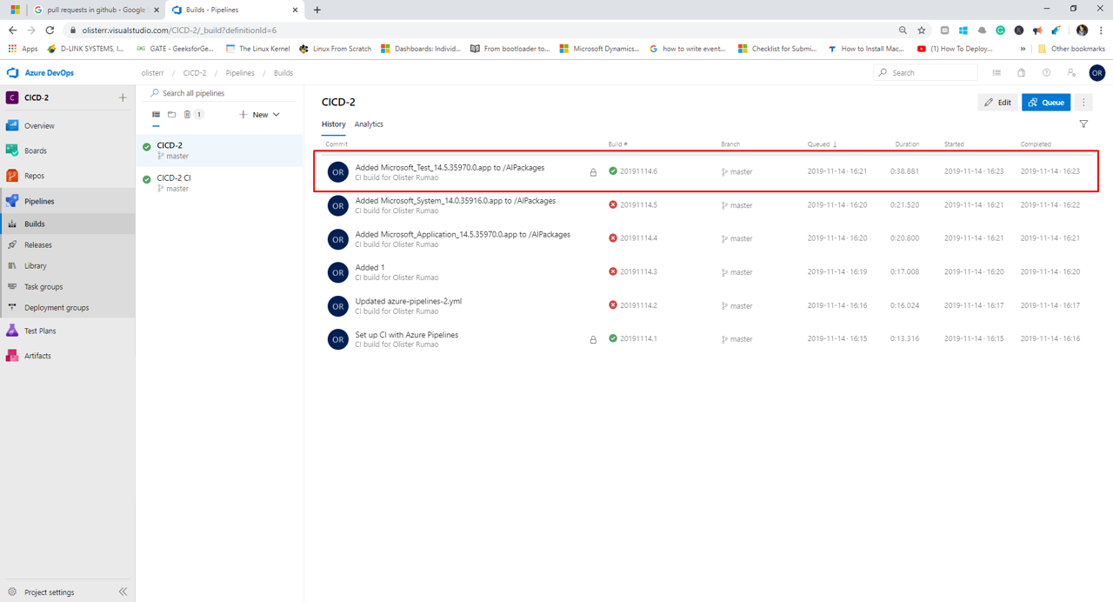
Task: Select the CICD-2 pipeline in the list
Action: (x=220, y=150)
